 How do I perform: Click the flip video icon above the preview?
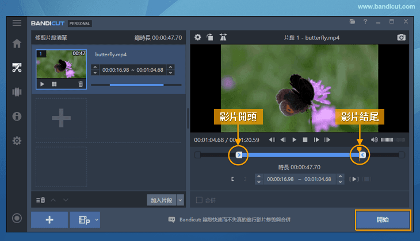(x=223, y=37)
